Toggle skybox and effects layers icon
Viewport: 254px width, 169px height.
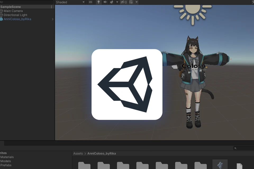[112, 2]
